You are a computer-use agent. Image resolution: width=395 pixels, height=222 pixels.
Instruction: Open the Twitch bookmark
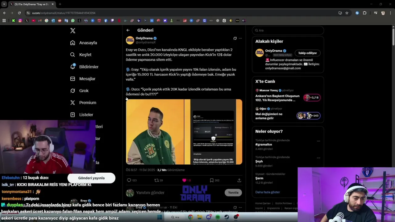(112, 21)
